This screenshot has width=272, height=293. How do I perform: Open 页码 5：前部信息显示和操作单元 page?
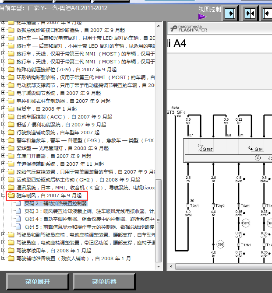pos(89,227)
